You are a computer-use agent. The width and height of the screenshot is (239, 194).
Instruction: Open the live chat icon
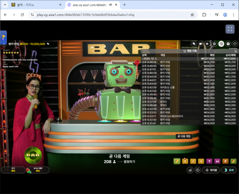tap(194, 44)
